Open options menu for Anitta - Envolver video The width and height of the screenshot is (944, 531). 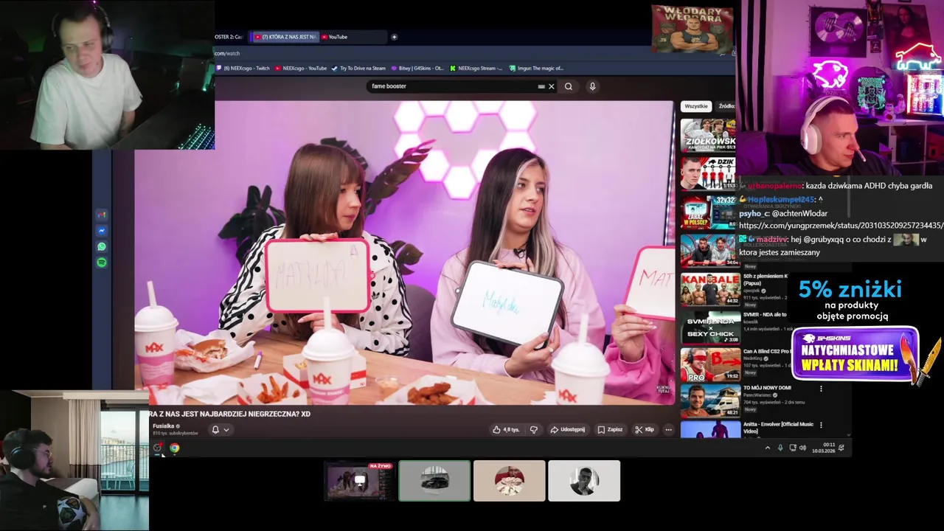tap(821, 426)
